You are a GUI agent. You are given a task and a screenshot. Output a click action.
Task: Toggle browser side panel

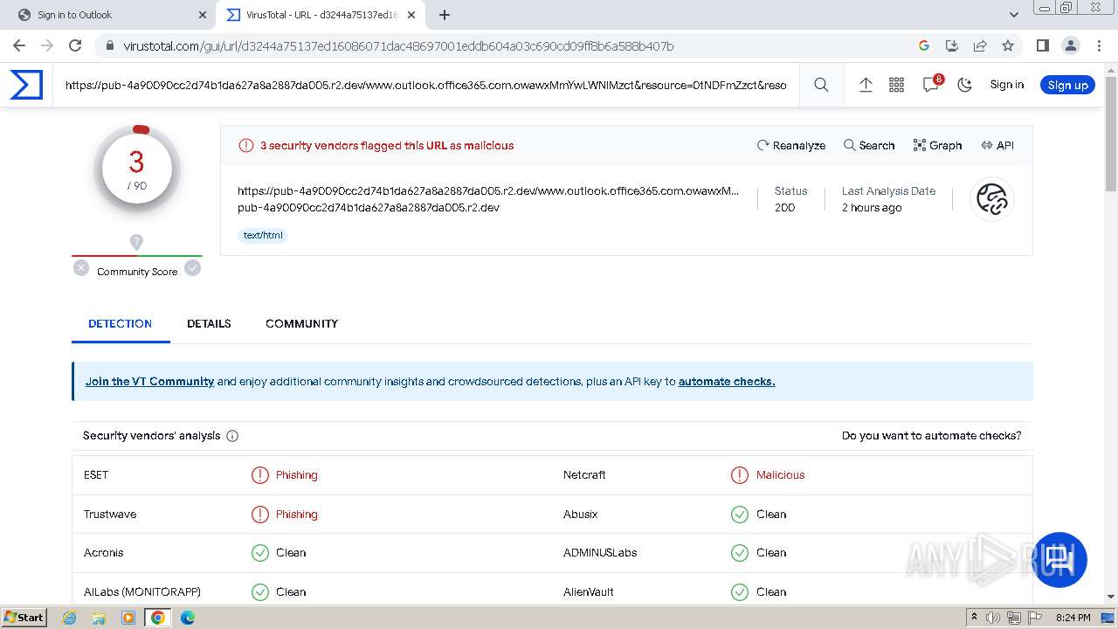coord(1043,45)
